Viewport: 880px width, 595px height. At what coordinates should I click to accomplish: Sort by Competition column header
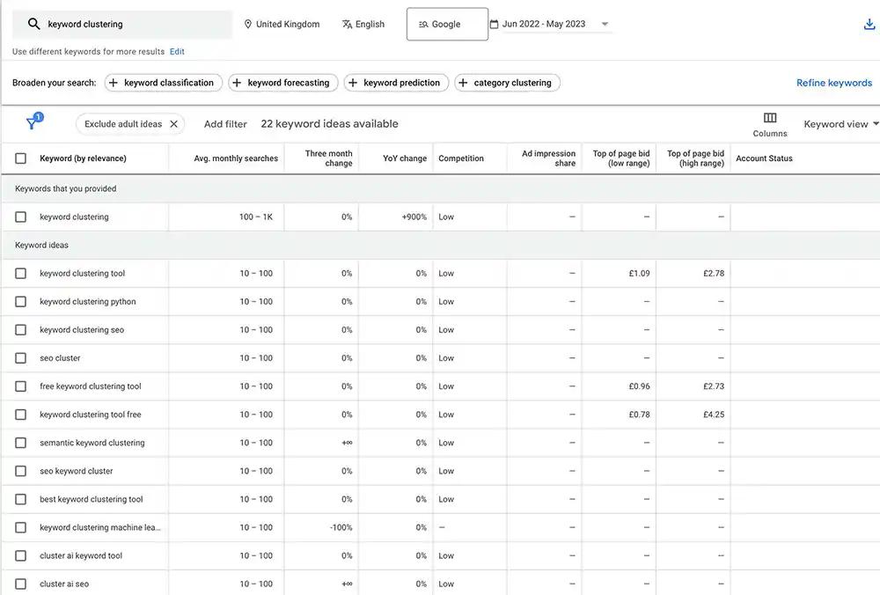click(461, 158)
